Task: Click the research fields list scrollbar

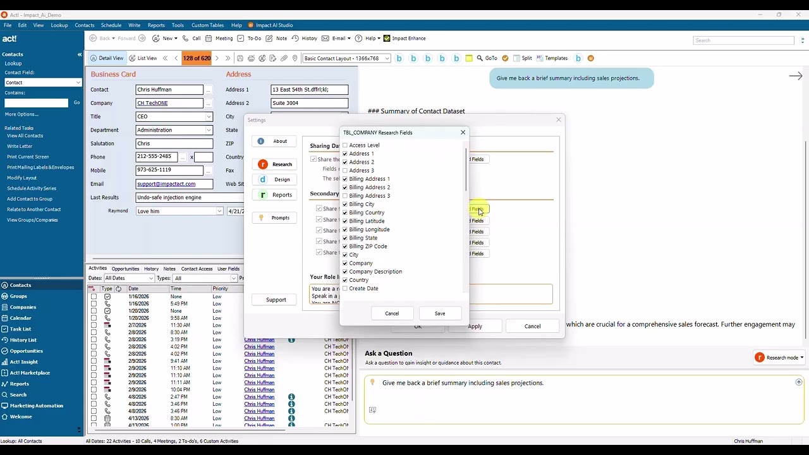Action: [466, 171]
